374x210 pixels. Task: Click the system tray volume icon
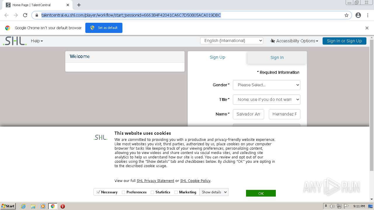(332, 206)
